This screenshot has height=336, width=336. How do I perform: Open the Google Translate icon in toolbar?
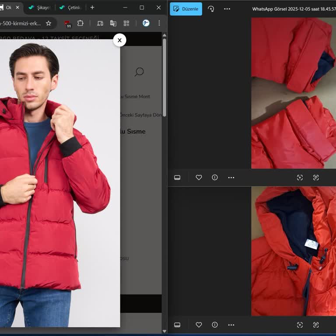coord(113,23)
